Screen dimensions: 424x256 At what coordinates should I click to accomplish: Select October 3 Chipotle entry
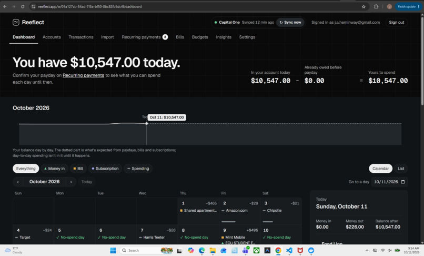point(272,211)
